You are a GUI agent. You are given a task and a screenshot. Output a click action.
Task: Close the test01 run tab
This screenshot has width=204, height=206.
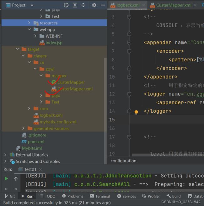pos(40,169)
